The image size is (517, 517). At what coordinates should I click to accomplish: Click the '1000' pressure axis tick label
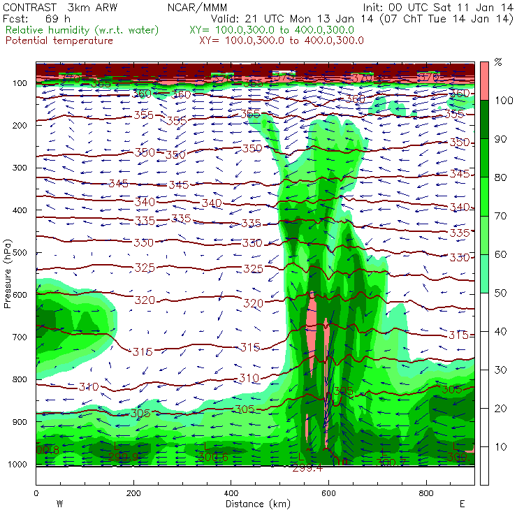(x=17, y=464)
